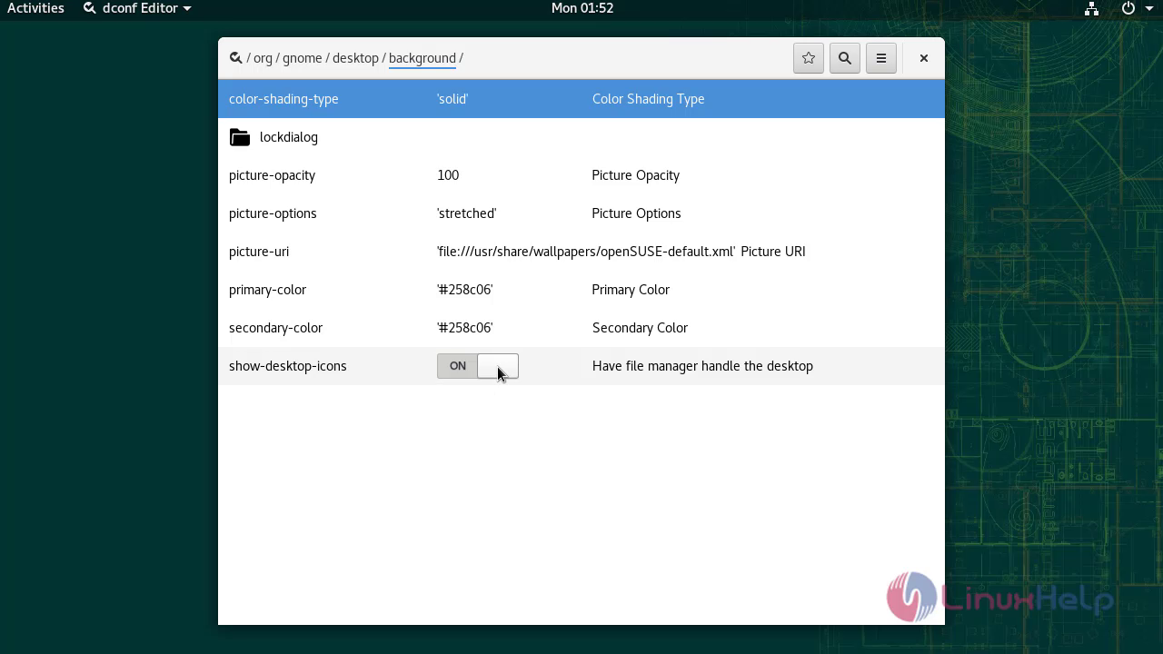This screenshot has width=1163, height=654.
Task: Select the picture-options key
Action: (273, 213)
